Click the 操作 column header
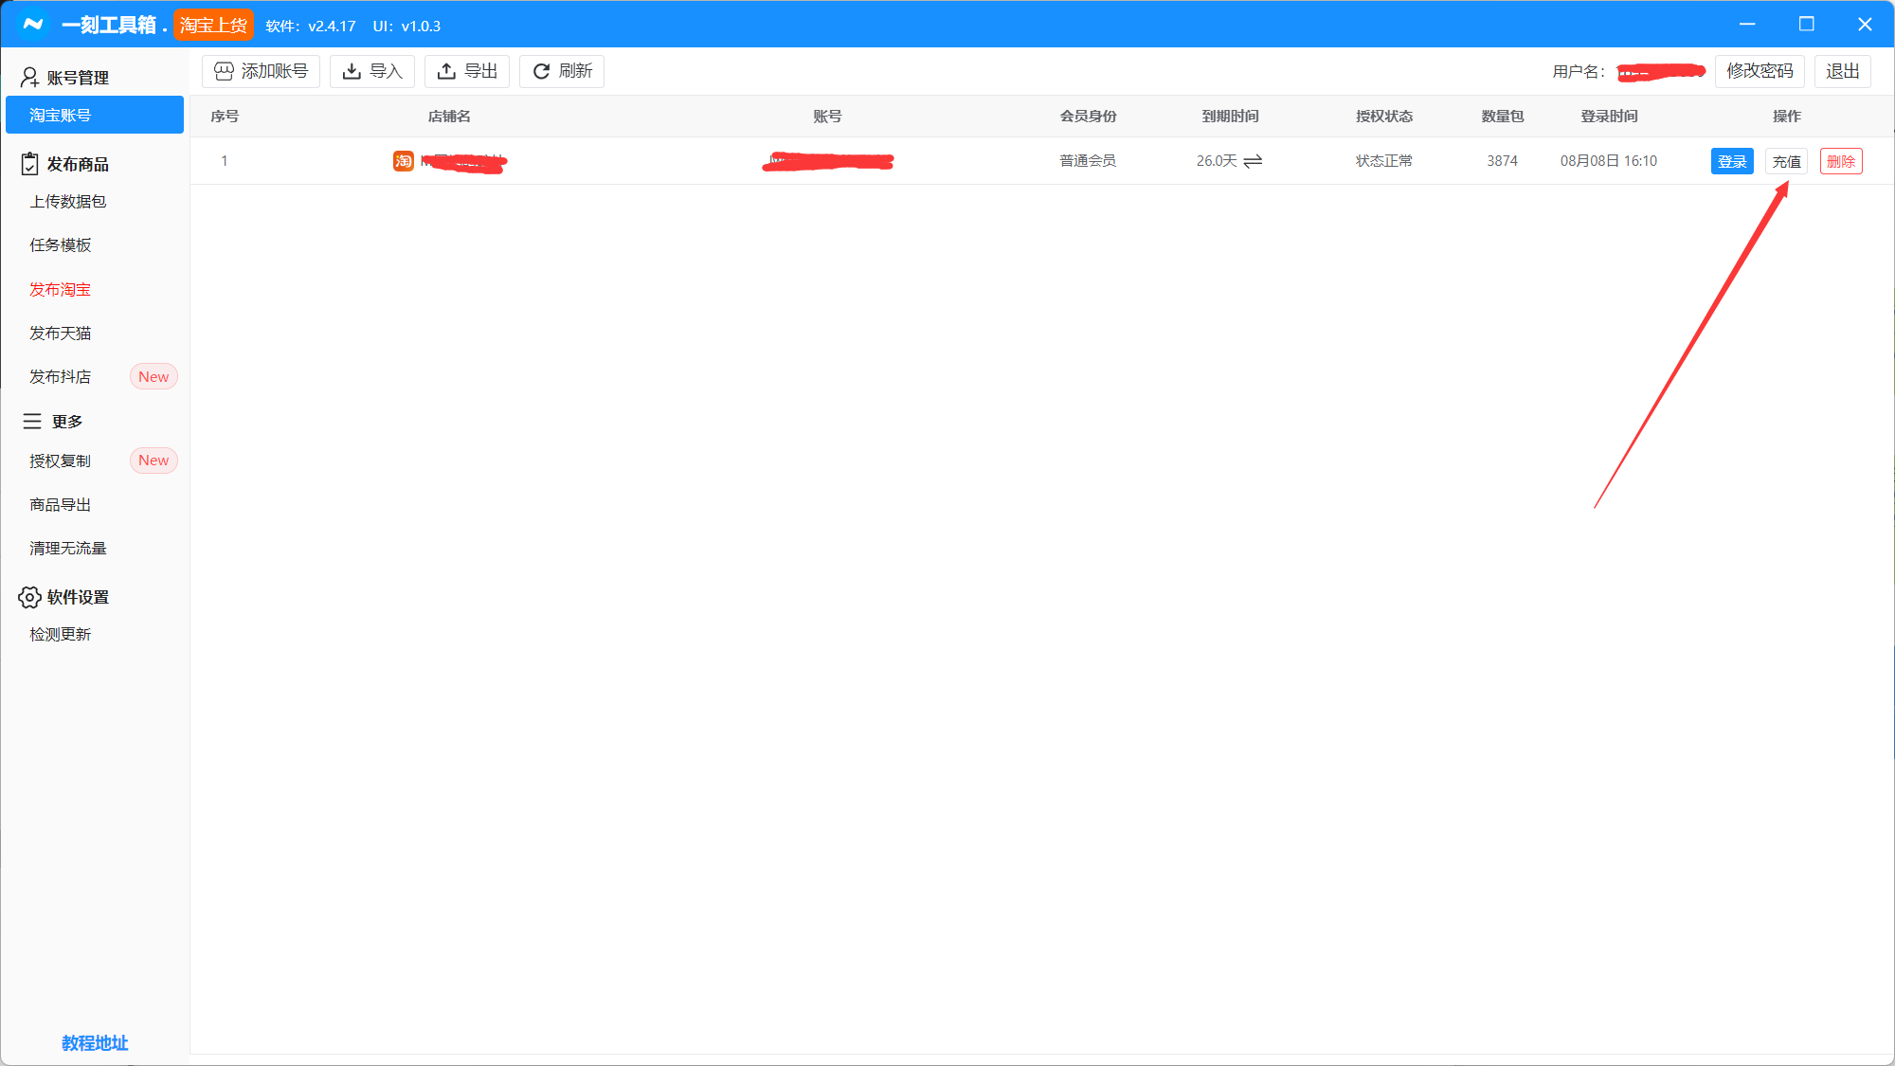 click(x=1787, y=116)
